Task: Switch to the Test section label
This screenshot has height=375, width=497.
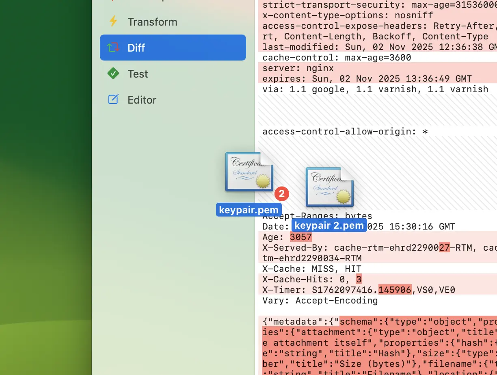Action: (x=138, y=74)
